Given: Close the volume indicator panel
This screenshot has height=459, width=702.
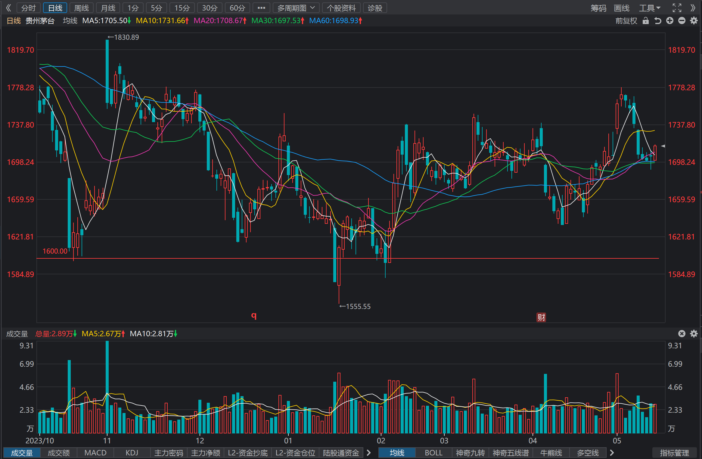Looking at the screenshot, I should (x=682, y=334).
